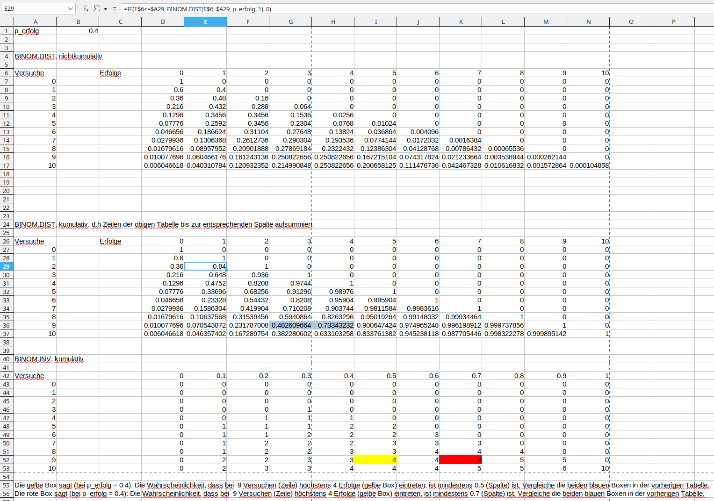Select the yellow highlighted cell in row 52
This screenshot has width=714, height=501.
375,460
